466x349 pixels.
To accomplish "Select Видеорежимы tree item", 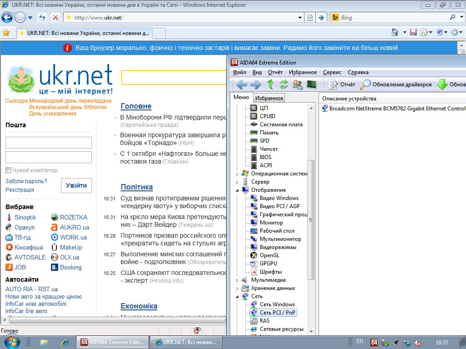I will pyautogui.click(x=278, y=247).
